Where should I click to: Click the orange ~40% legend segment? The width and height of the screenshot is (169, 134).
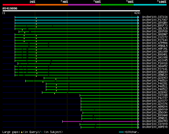pos(52,5)
